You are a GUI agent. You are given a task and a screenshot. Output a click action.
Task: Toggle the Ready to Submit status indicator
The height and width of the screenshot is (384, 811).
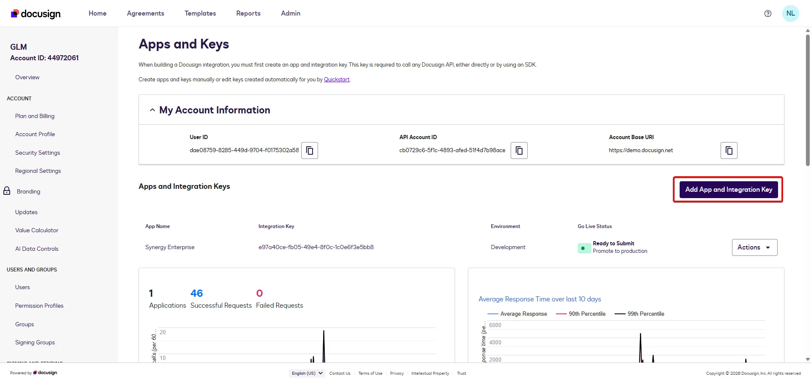point(584,248)
